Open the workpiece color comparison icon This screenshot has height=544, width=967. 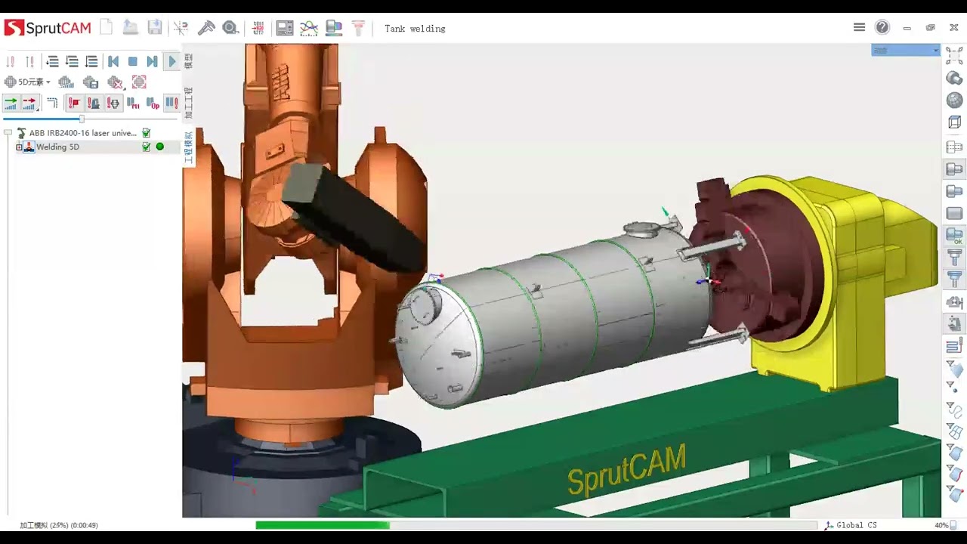[334, 28]
